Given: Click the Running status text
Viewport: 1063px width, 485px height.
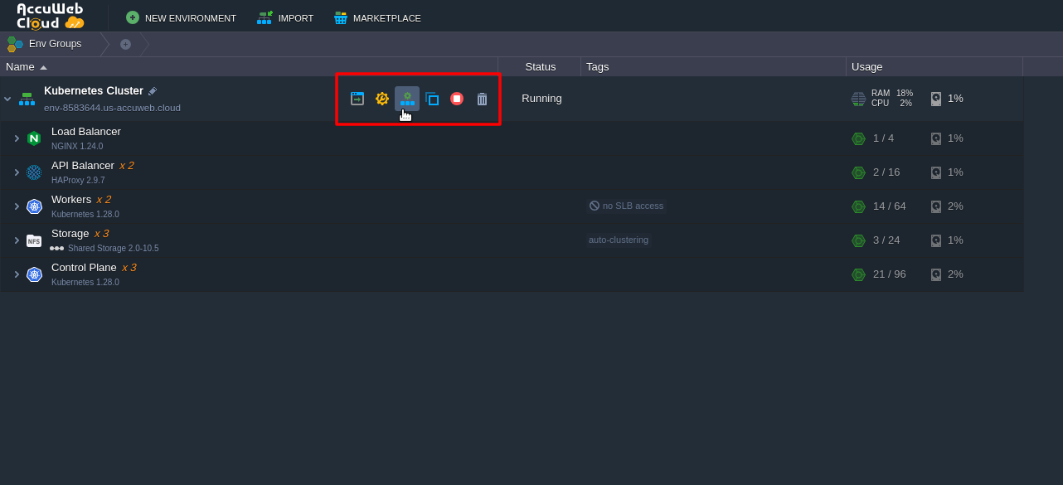Looking at the screenshot, I should 541,98.
